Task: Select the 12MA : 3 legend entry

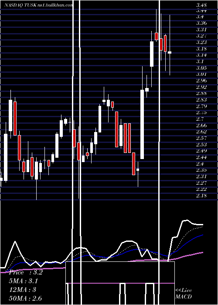Action: 23,290
